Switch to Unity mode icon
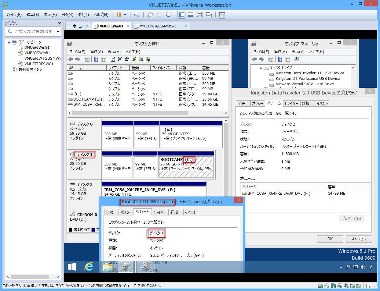380x291 pixels. coord(209,15)
